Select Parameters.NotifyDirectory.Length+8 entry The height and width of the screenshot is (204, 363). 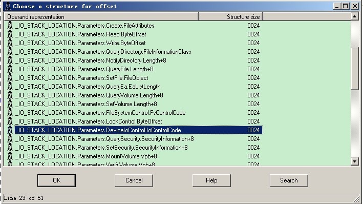[91, 60]
